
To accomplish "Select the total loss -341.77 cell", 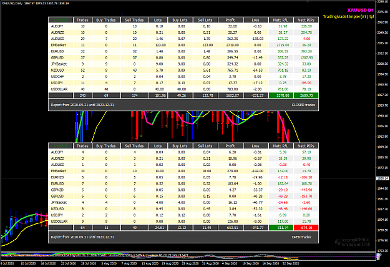I will [x=256, y=228].
